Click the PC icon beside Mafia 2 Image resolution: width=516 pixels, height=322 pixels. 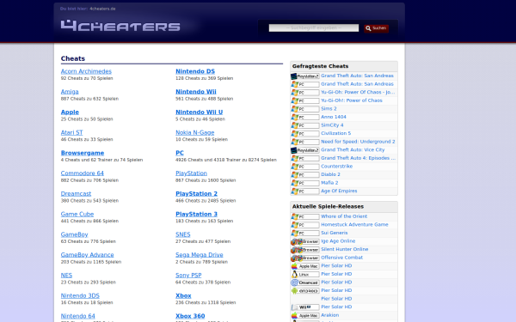[x=305, y=183]
